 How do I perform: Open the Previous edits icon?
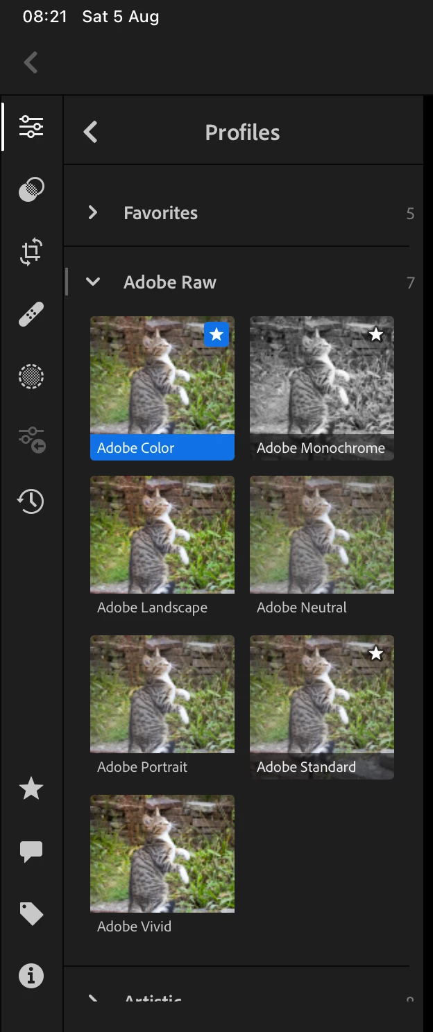tap(31, 438)
